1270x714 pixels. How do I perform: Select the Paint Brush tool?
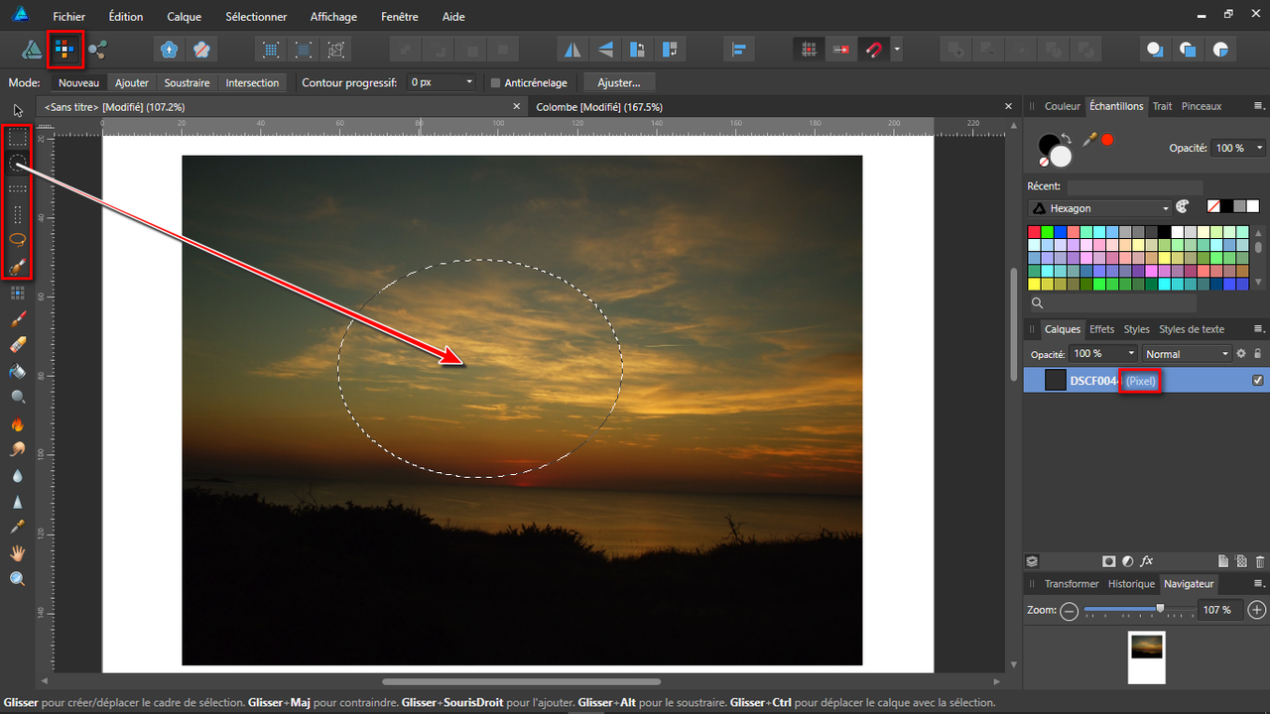pyautogui.click(x=18, y=319)
